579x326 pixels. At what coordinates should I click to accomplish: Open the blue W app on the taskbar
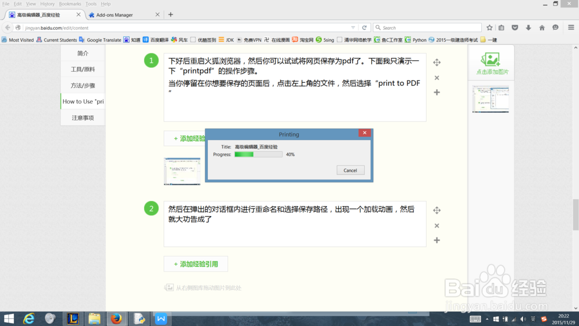(161, 318)
